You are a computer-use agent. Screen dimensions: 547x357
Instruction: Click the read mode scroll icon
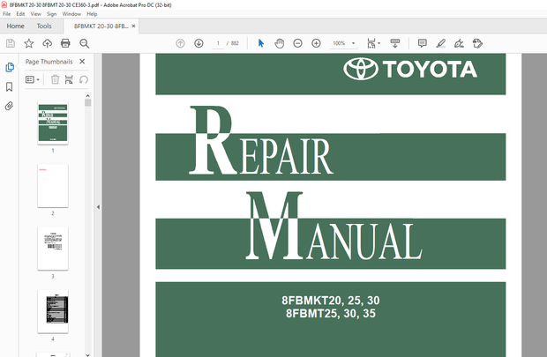point(395,43)
